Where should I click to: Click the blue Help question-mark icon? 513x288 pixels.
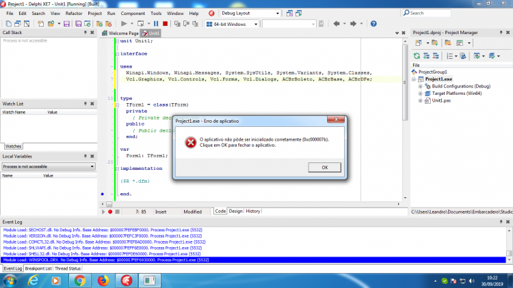point(373,24)
